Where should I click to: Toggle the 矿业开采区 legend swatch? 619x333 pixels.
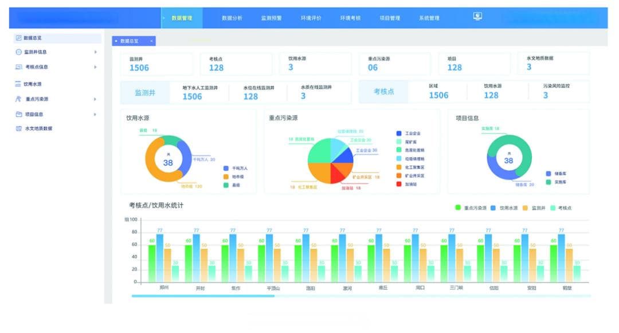tap(399, 175)
